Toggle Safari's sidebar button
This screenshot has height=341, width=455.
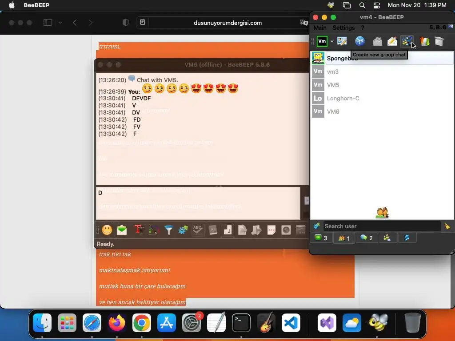(x=48, y=23)
